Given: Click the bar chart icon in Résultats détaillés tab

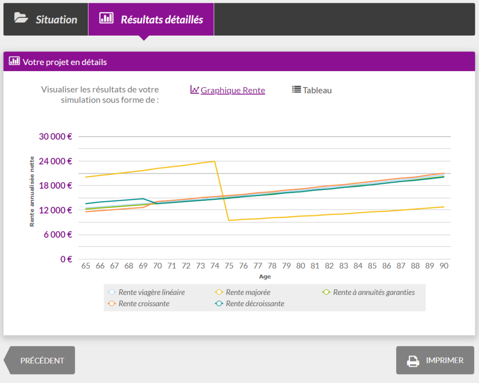Looking at the screenshot, I should click(106, 18).
